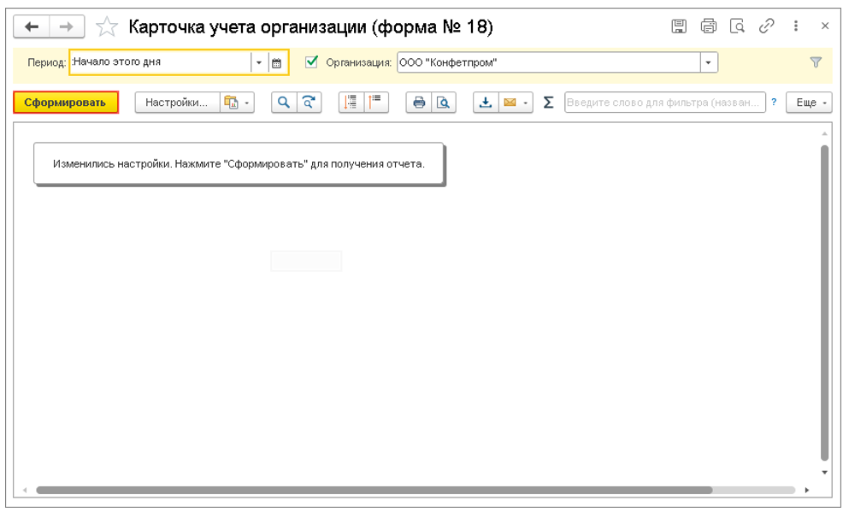Click the Сформировать button
This screenshot has width=849, height=512.
65,103
